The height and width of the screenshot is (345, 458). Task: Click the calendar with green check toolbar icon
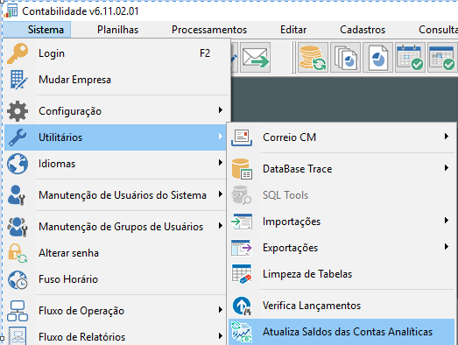point(410,58)
